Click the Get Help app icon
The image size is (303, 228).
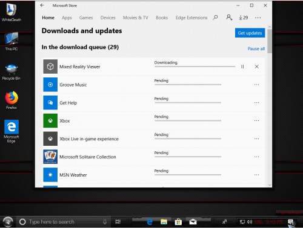click(50, 103)
